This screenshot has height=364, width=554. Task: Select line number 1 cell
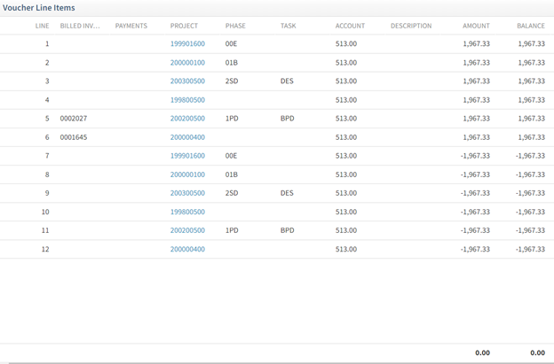(47, 43)
